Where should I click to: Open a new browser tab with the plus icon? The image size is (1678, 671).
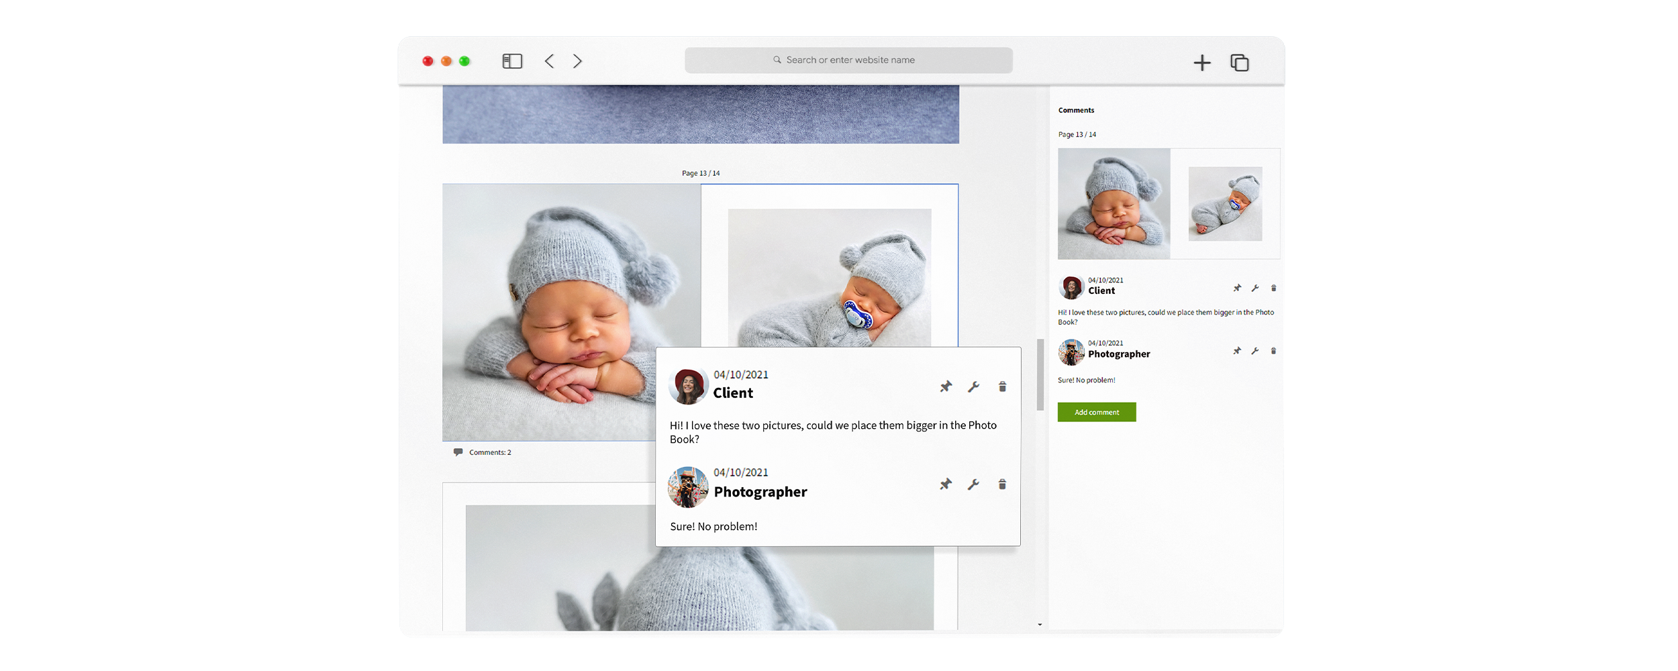pos(1201,61)
